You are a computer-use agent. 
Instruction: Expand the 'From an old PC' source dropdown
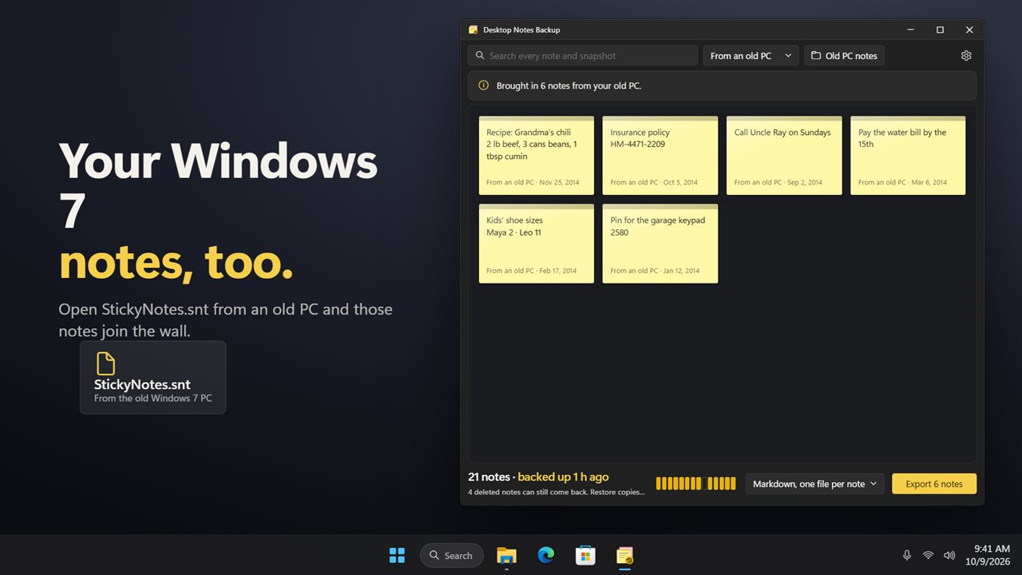751,56
